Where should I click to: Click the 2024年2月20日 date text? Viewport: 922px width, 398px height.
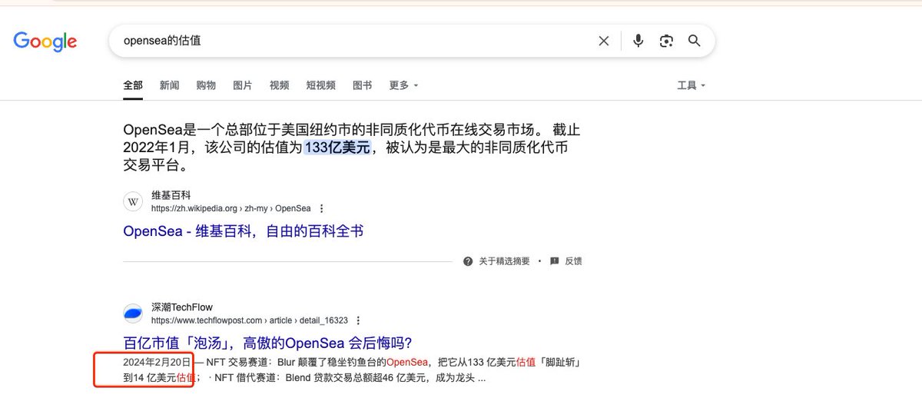click(x=157, y=362)
